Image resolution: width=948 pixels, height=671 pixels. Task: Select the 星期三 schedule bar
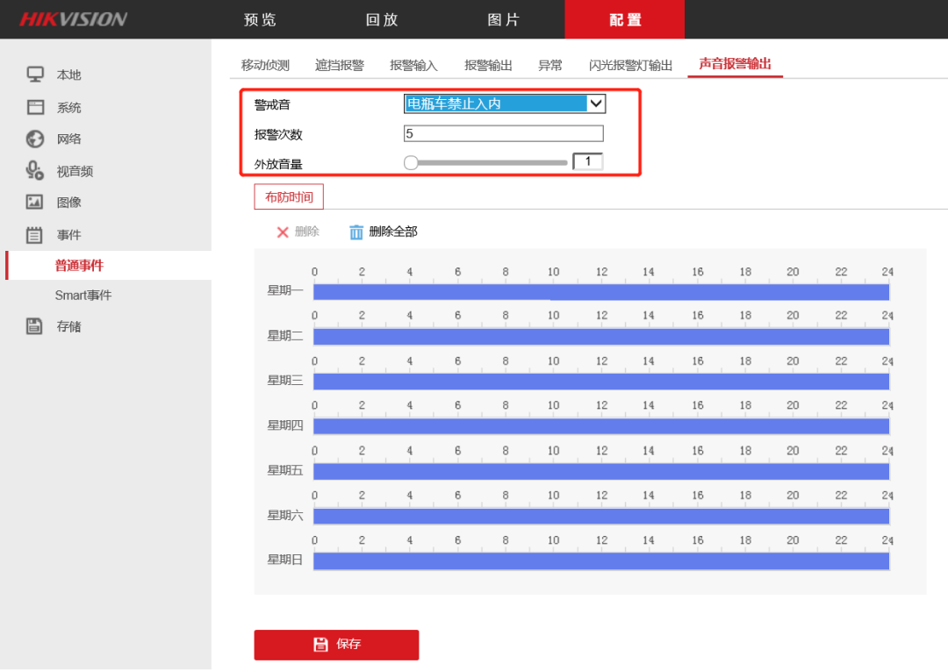point(601,382)
